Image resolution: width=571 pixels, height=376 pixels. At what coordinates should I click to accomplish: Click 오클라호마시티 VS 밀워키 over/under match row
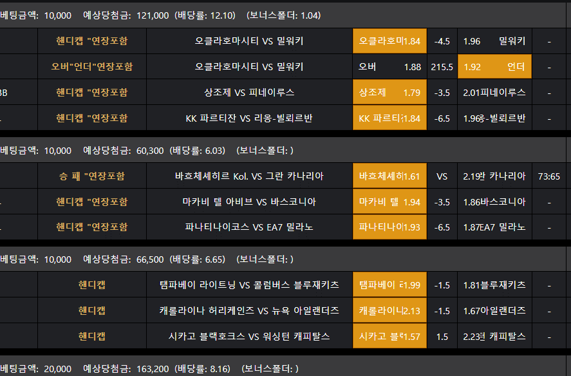pyautogui.click(x=249, y=67)
